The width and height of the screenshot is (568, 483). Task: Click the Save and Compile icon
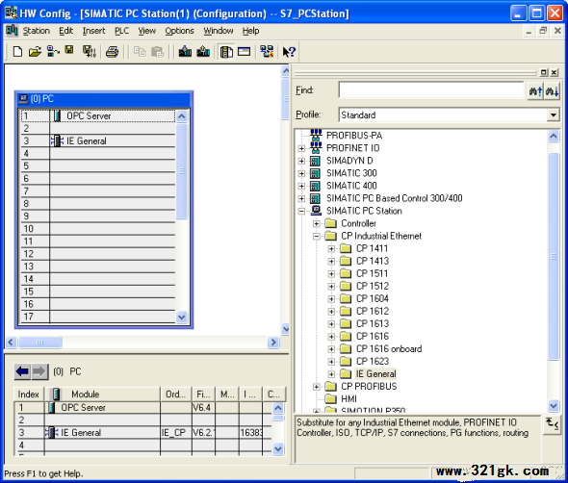point(90,51)
